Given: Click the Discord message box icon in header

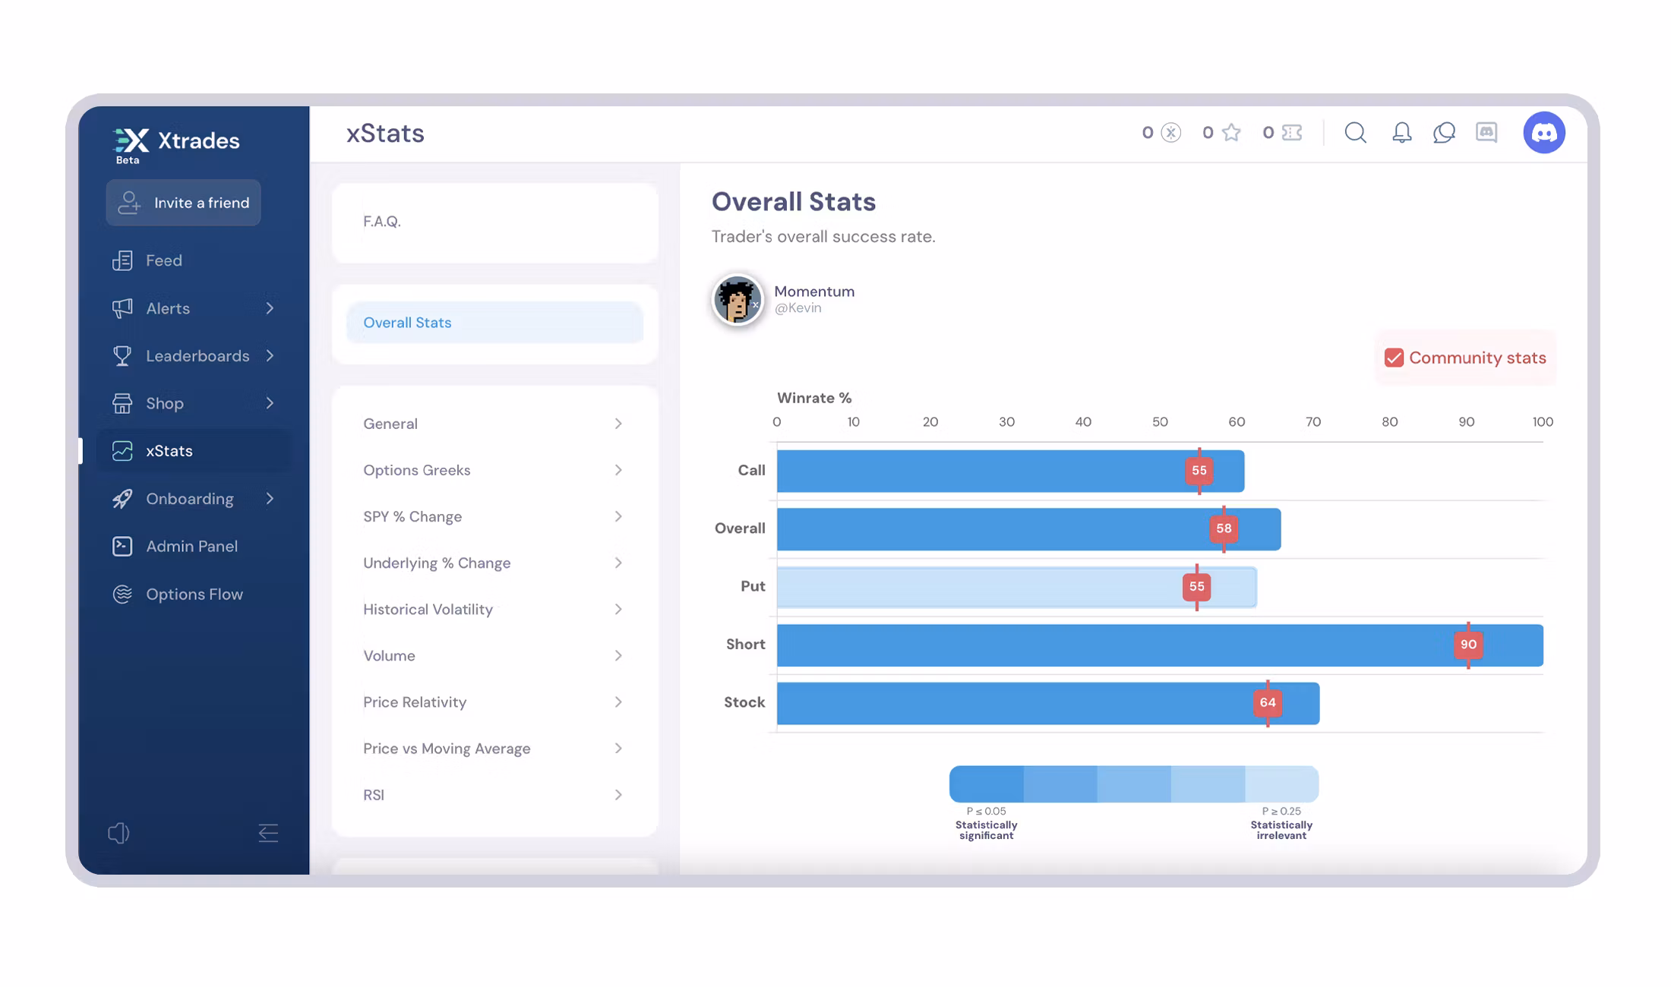Looking at the screenshot, I should (1486, 133).
